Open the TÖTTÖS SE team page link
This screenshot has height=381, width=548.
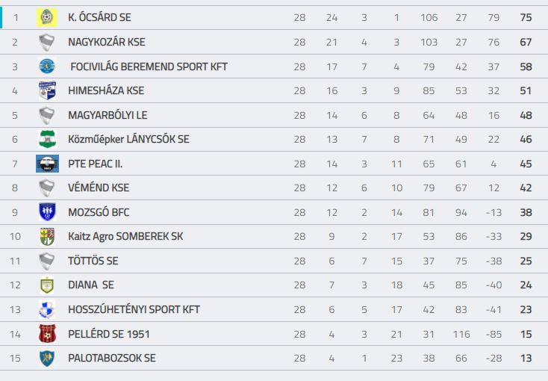coord(93,261)
